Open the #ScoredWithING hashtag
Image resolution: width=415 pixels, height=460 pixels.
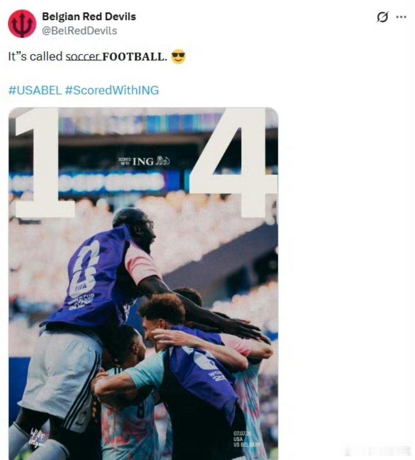click(x=112, y=90)
